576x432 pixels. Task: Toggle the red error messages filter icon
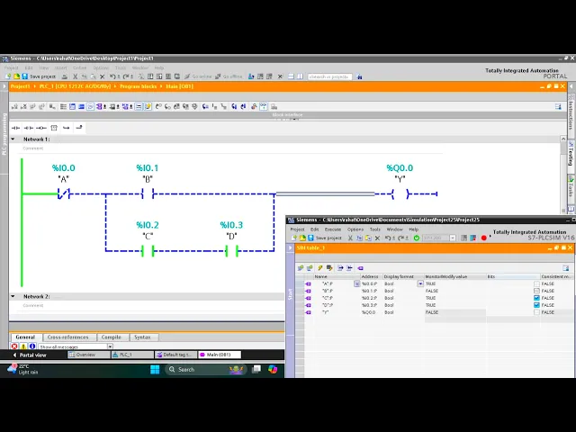point(14,346)
